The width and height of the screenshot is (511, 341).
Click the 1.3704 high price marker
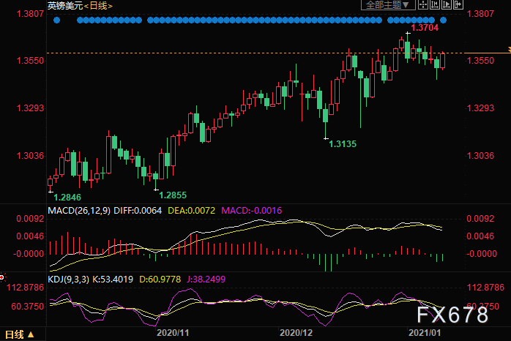(x=425, y=28)
